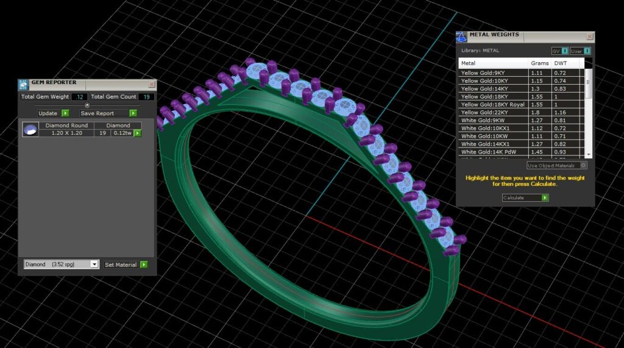Select the White Gold:10KW row
Viewport: 624px width, 348px height.
522,136
